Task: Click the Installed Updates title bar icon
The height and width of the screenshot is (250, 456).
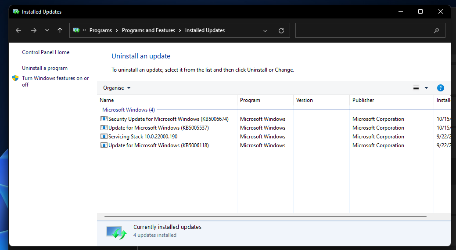Action: point(16,11)
